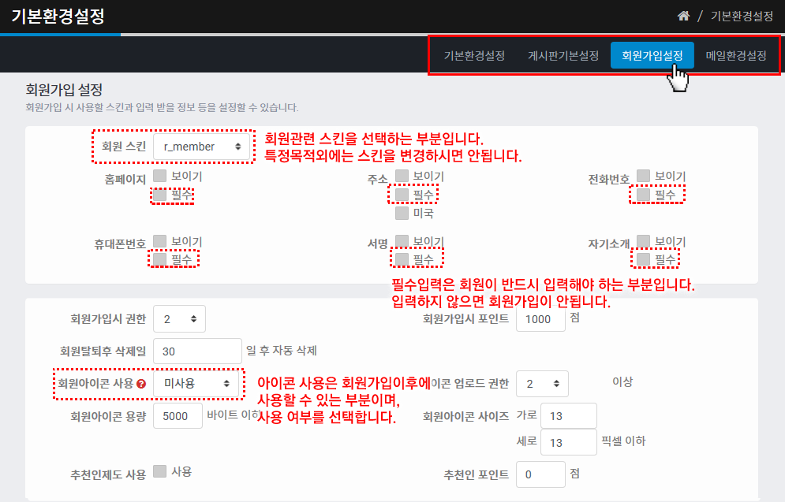Expand the 회원 스킨 r_member dropdown
This screenshot has width=785, height=502.
[x=201, y=147]
